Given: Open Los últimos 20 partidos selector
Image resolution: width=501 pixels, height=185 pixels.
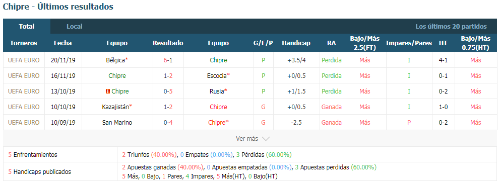Looking at the screenshot, I should tap(451, 27).
